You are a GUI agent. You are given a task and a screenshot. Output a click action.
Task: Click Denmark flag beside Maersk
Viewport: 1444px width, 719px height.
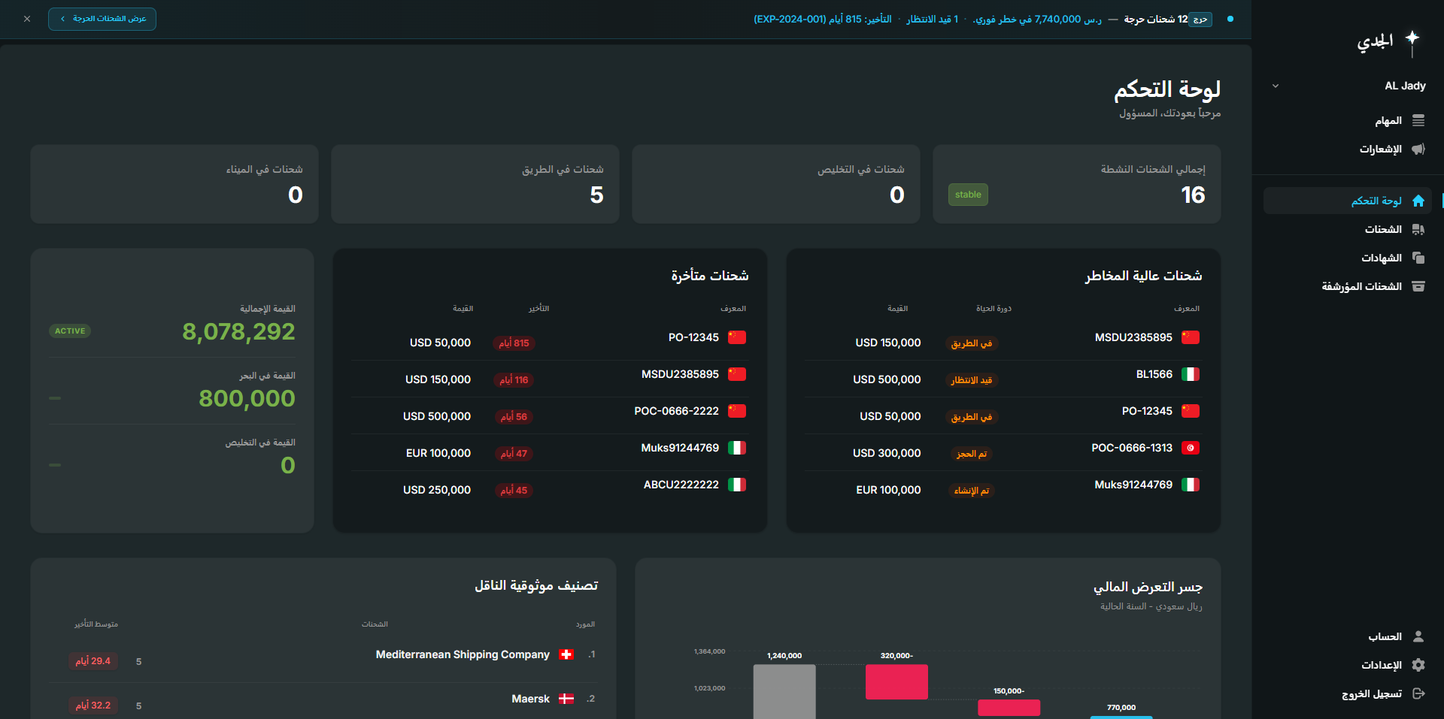(567, 699)
